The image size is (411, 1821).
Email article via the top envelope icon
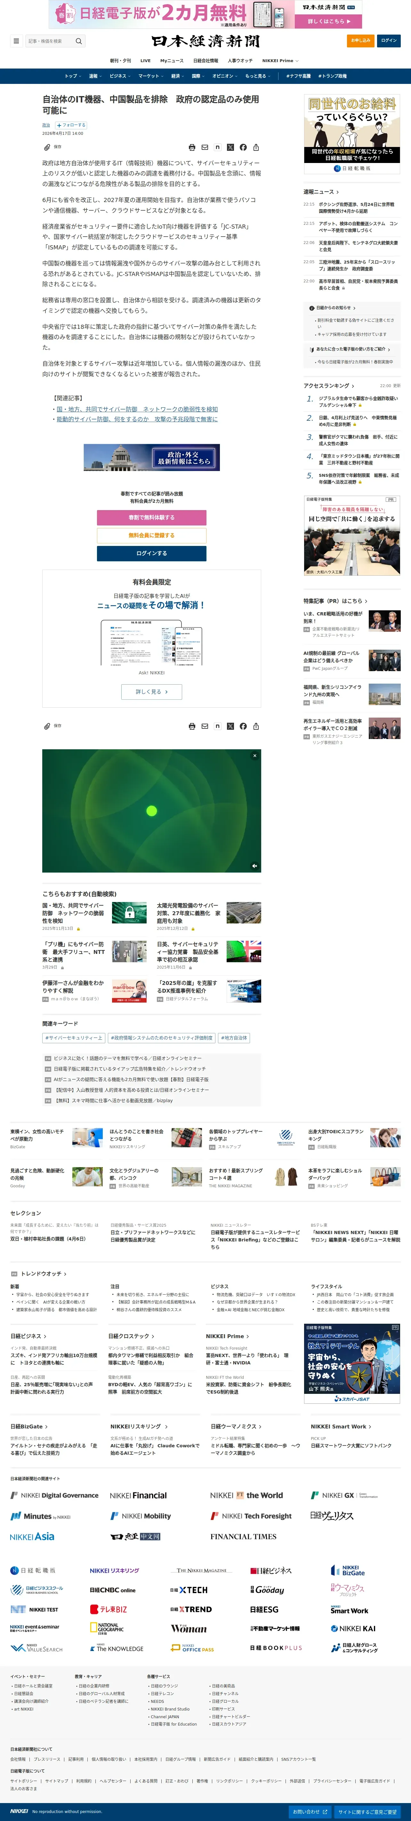pos(205,148)
